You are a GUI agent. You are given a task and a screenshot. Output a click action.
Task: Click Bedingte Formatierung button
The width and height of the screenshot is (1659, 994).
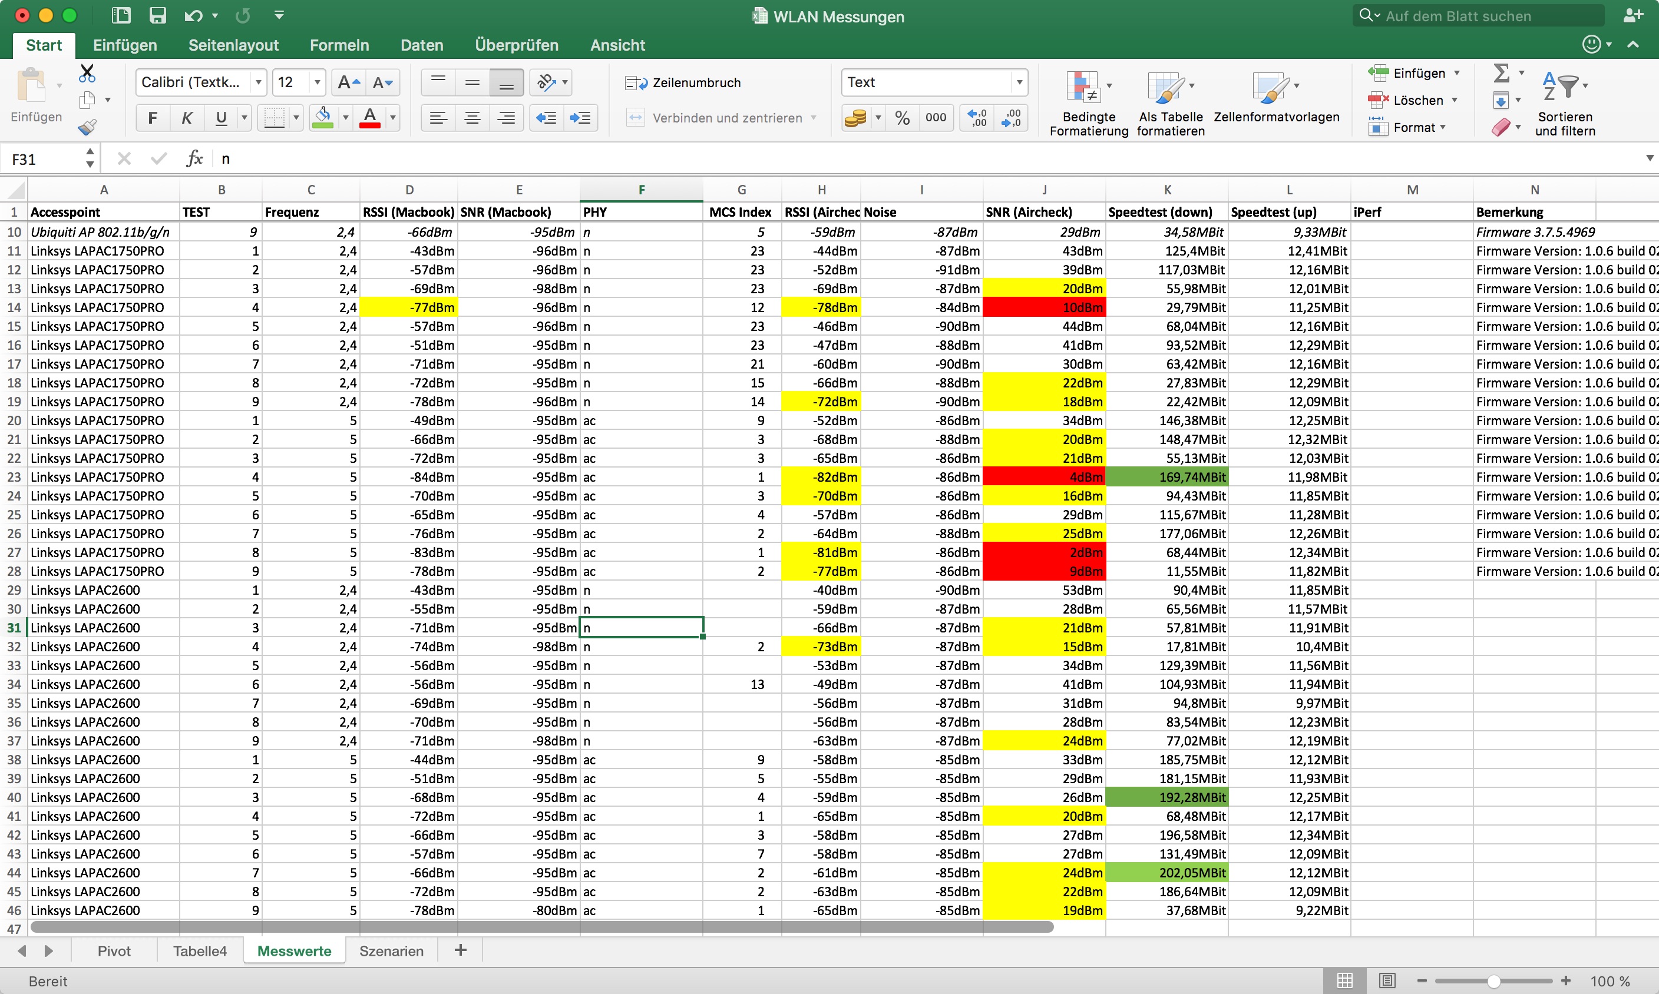[1088, 104]
